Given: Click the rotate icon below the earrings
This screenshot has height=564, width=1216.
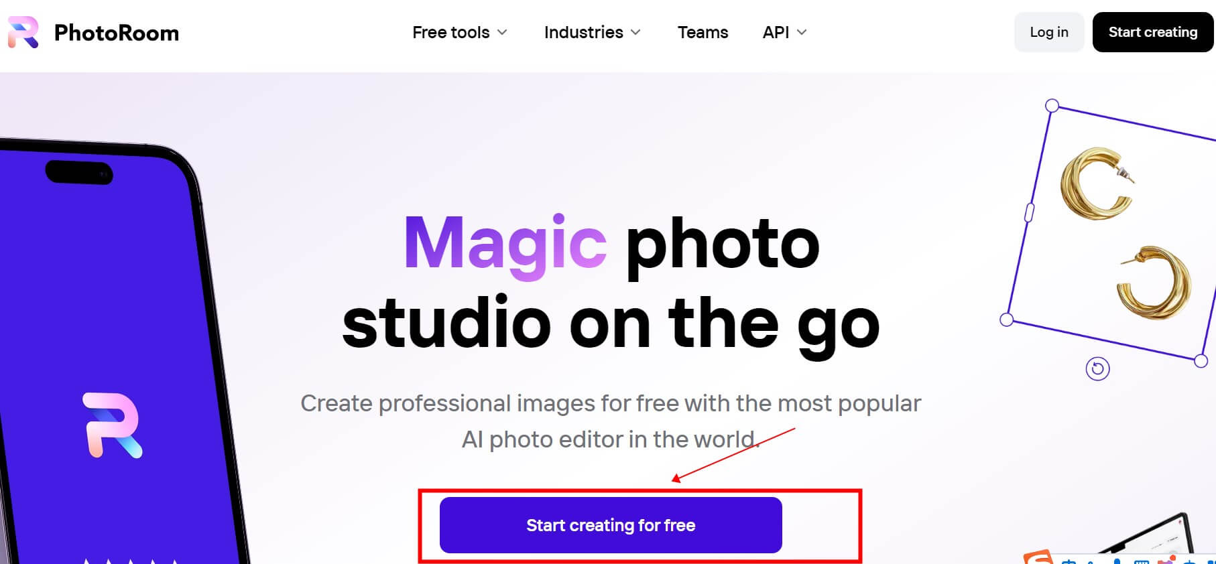Looking at the screenshot, I should [x=1097, y=368].
